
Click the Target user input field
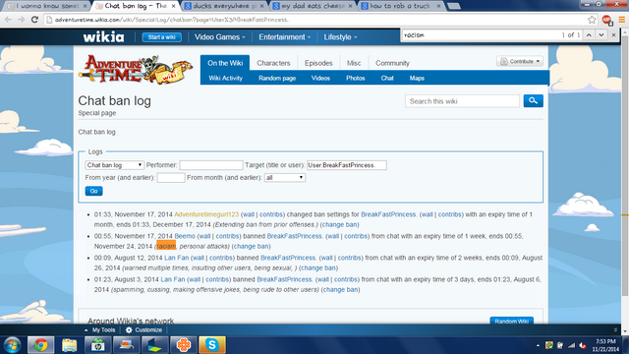coord(347,165)
